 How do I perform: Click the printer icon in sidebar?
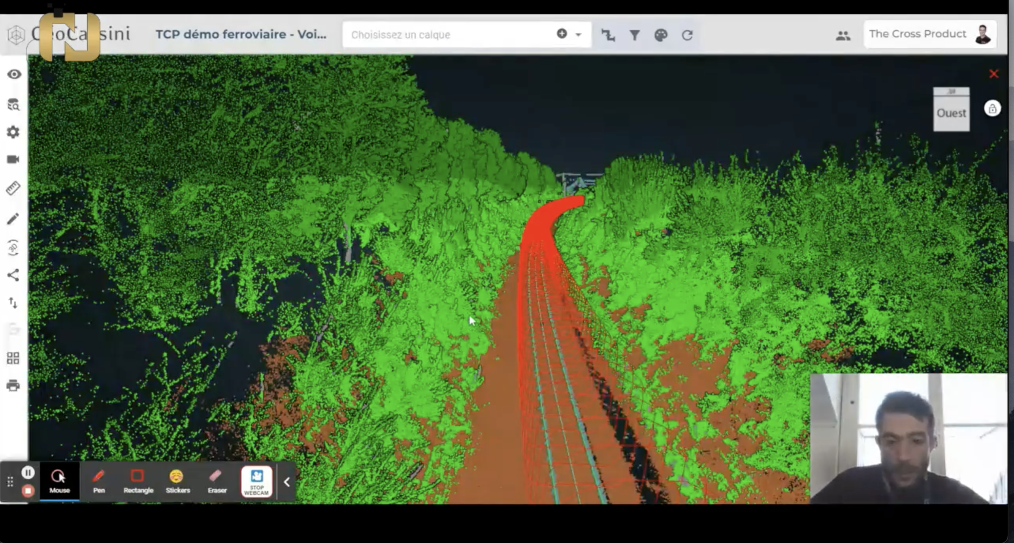click(13, 385)
